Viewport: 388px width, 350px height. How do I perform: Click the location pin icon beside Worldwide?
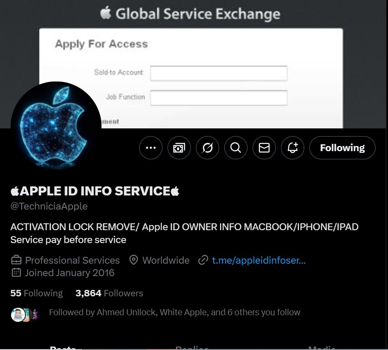coord(134,260)
